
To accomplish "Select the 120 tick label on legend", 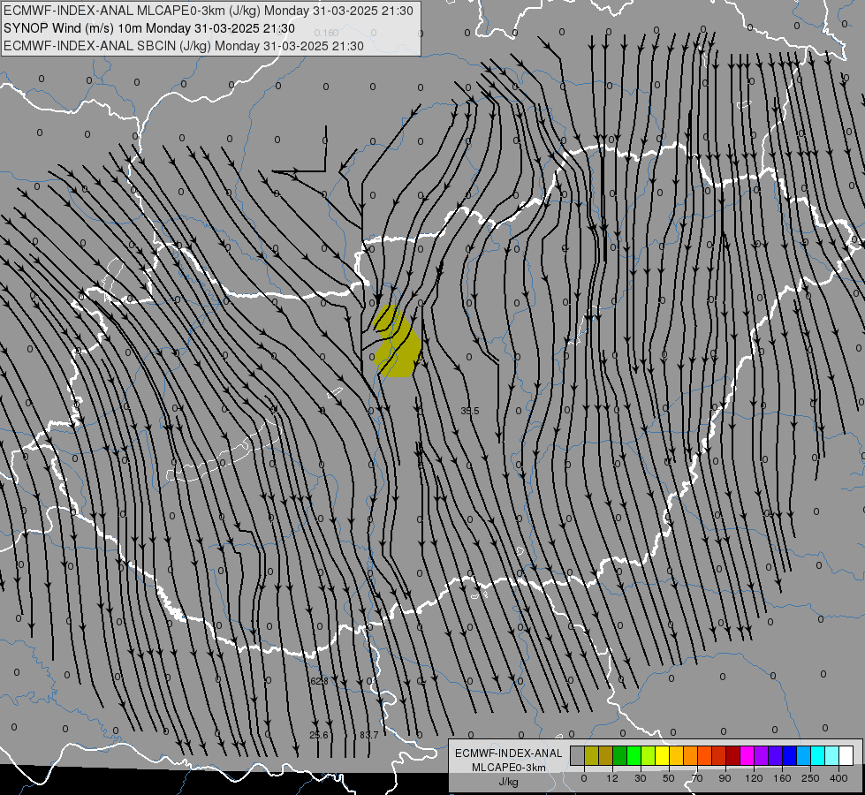I will pyautogui.click(x=755, y=778).
